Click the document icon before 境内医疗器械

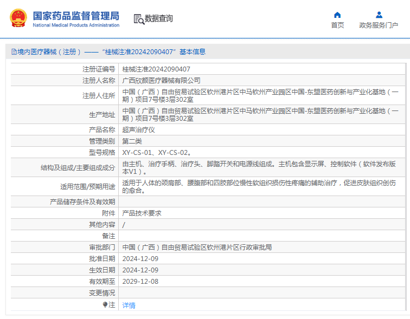(x=14, y=52)
